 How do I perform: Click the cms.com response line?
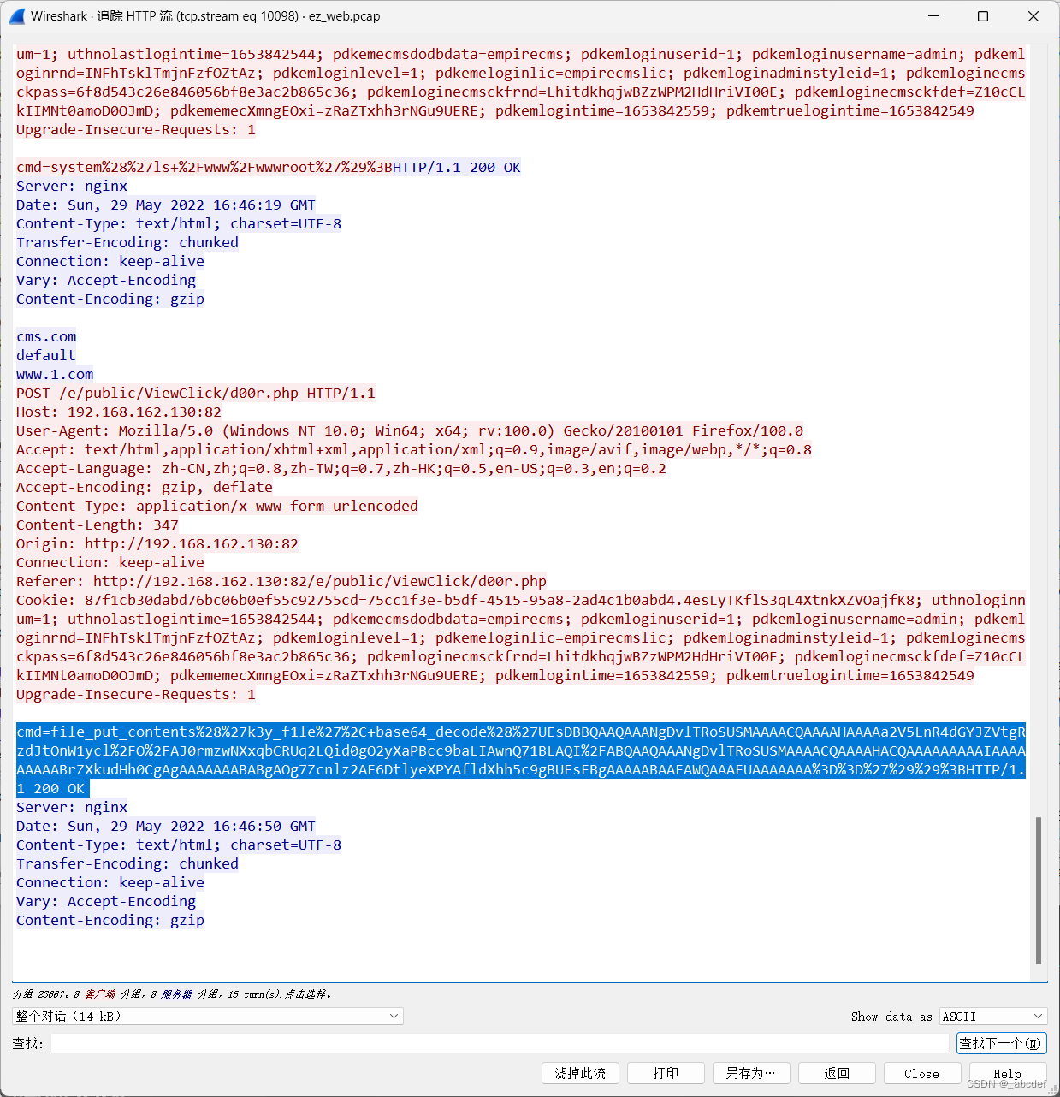point(46,337)
